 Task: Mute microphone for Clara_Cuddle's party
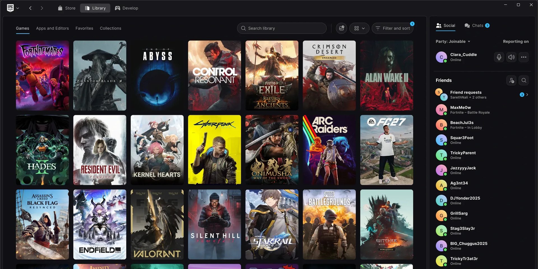coord(499,57)
